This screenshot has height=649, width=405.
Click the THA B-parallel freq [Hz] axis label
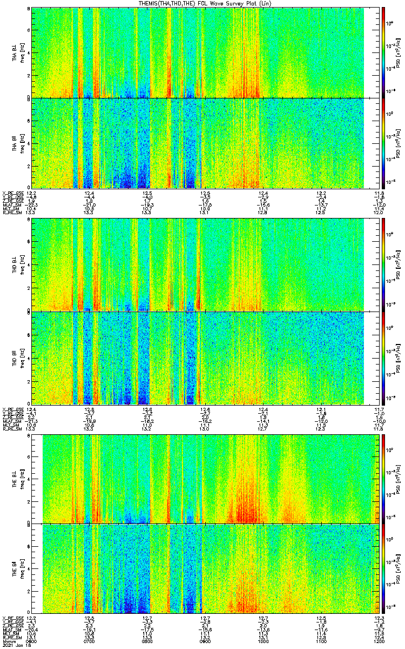[23, 143]
